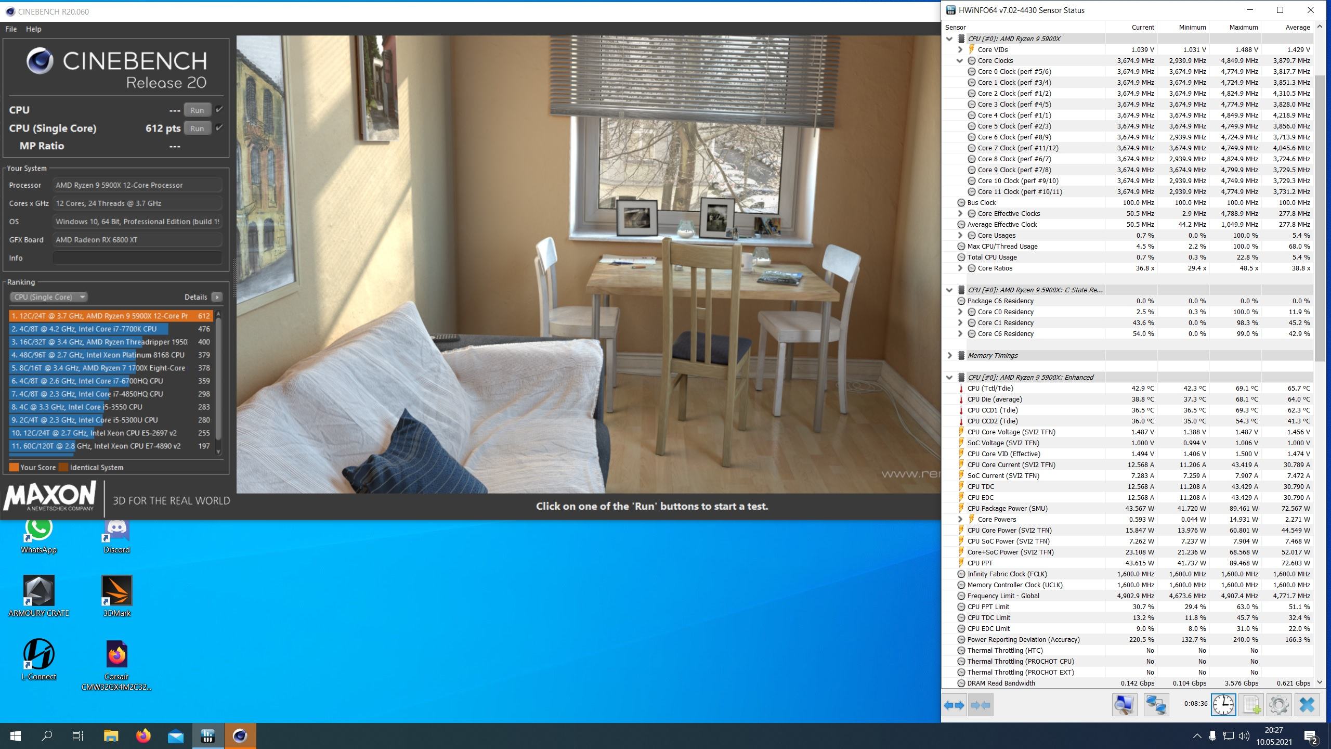Collapse the 5900X Enhanced sensor group
The height and width of the screenshot is (749, 1331).
[x=949, y=377]
